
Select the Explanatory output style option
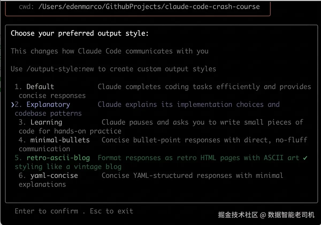[48, 104]
